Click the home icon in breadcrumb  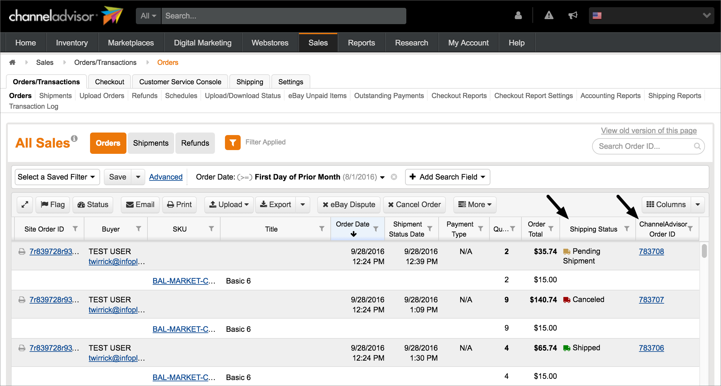point(12,62)
